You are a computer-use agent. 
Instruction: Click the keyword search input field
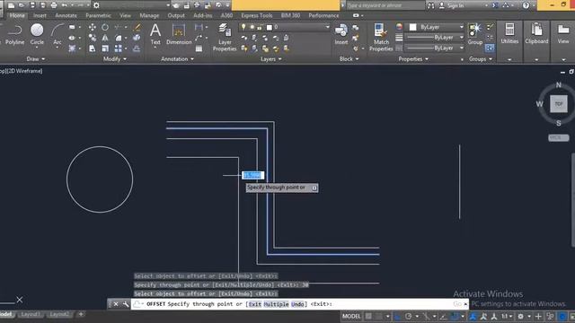tap(385, 5)
